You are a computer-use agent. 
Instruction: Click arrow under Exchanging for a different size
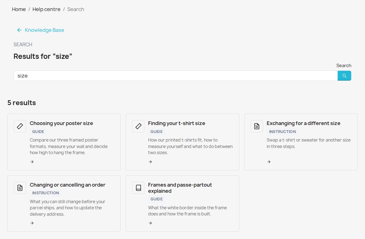click(269, 162)
